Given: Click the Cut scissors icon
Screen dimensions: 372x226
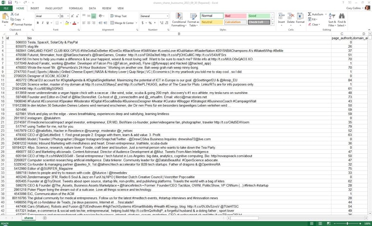Looking at the screenshot, I should 12,14.
